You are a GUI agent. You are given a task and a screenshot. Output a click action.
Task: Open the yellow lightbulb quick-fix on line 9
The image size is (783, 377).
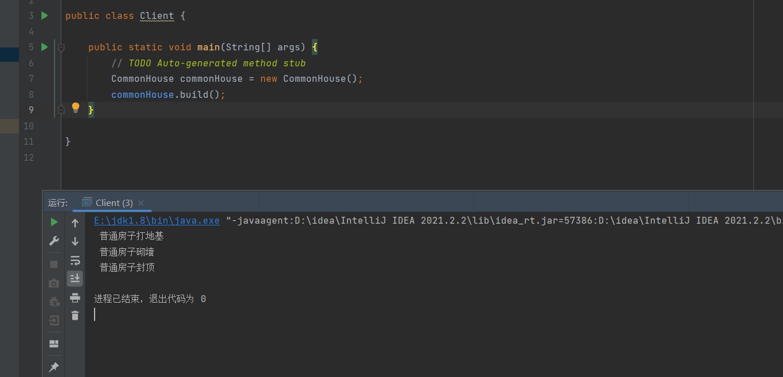coord(75,108)
